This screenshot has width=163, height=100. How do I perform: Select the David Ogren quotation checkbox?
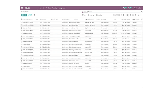pos(22,22)
